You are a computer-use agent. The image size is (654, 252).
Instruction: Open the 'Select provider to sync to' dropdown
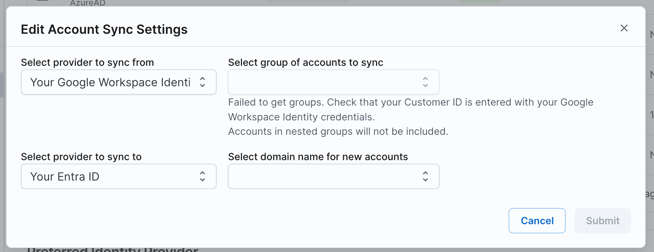click(110, 177)
